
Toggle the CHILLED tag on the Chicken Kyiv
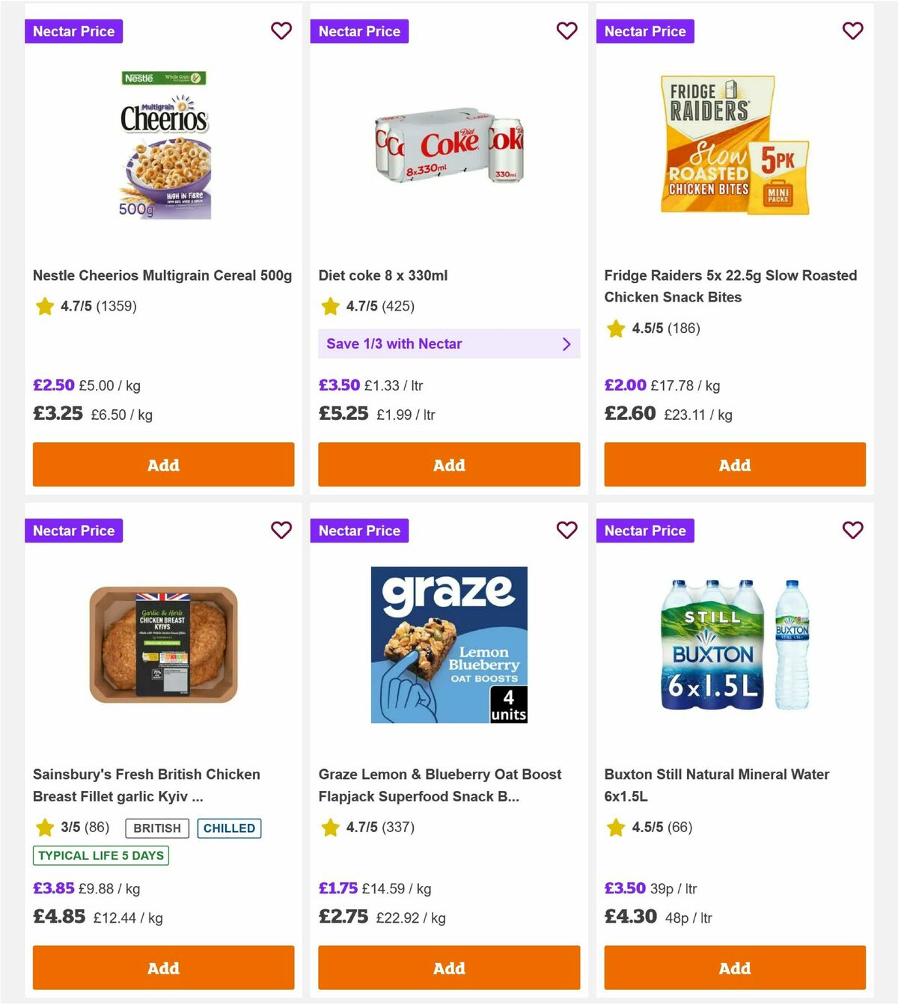tap(229, 828)
